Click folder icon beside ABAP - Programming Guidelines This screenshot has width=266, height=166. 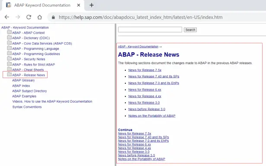click(x=10, y=53)
